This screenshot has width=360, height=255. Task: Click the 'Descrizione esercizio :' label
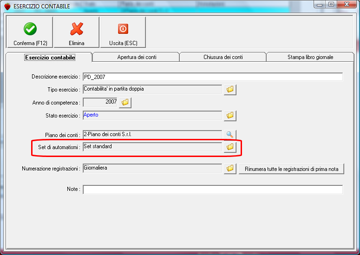pos(56,77)
